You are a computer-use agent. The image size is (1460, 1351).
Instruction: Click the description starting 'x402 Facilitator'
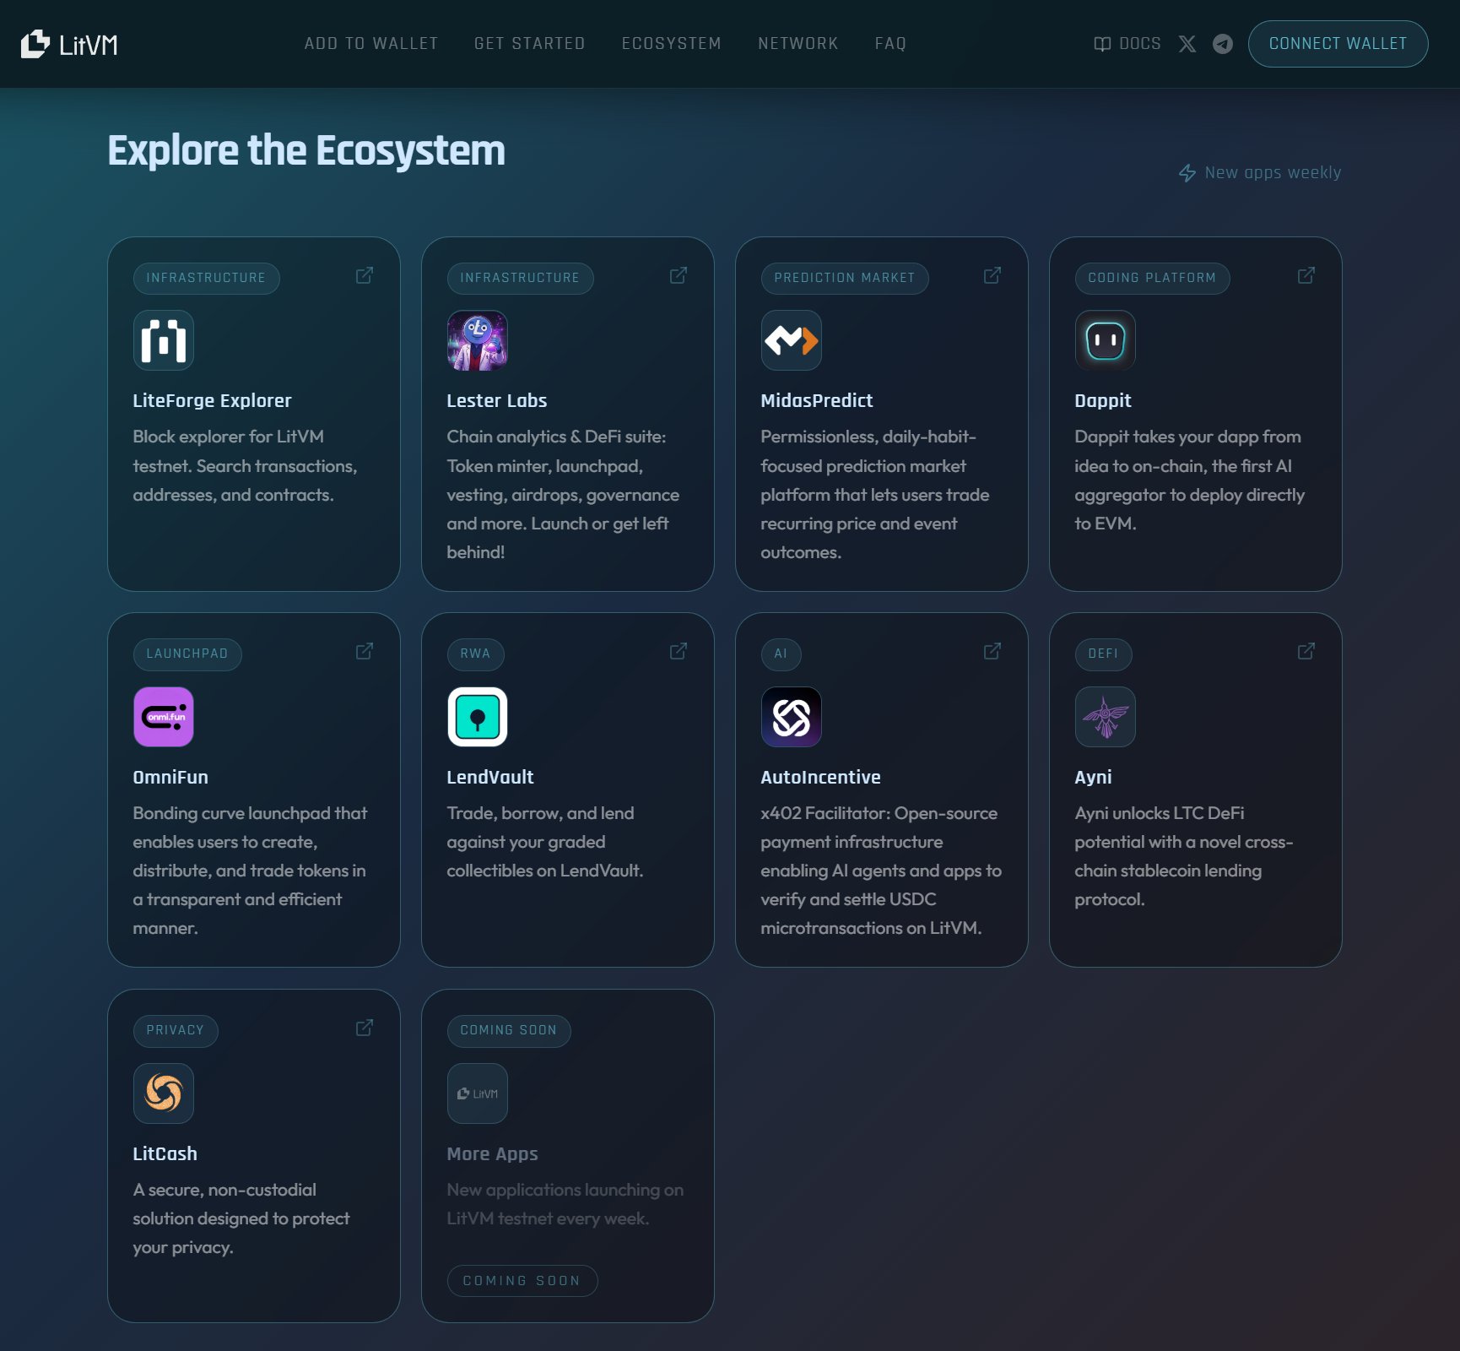[x=881, y=871]
